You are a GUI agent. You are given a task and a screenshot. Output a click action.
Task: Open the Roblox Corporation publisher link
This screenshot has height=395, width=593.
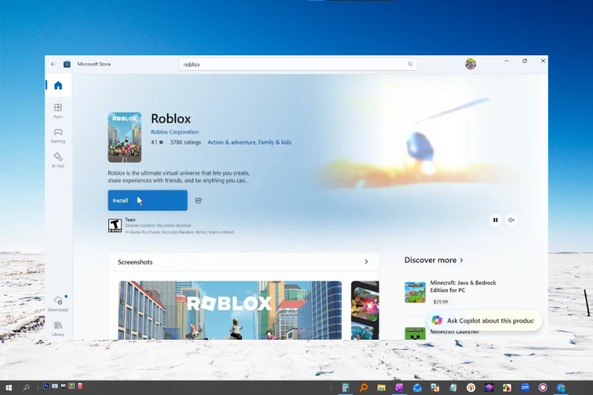175,132
